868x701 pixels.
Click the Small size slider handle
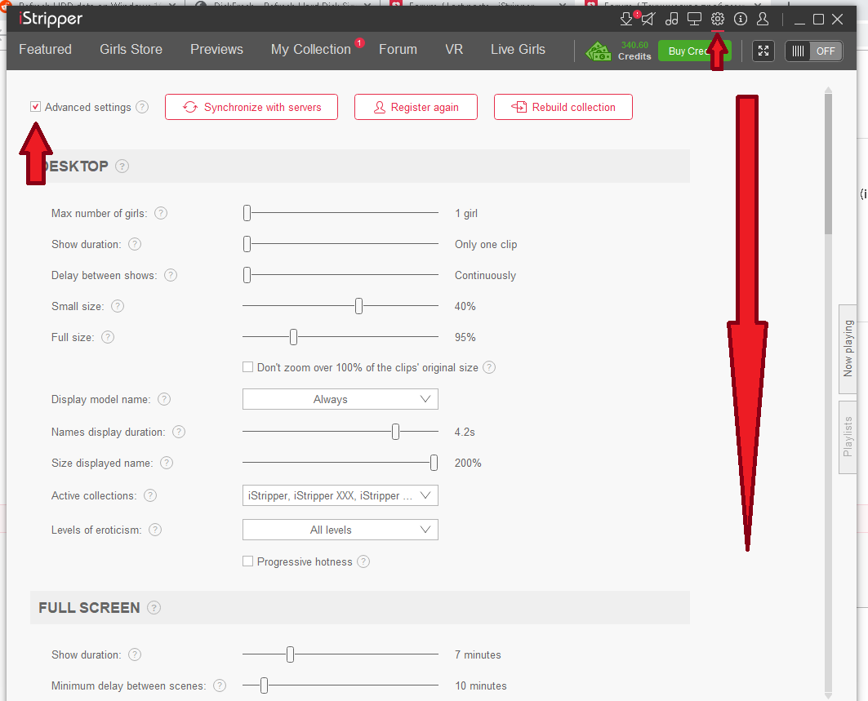click(x=358, y=305)
